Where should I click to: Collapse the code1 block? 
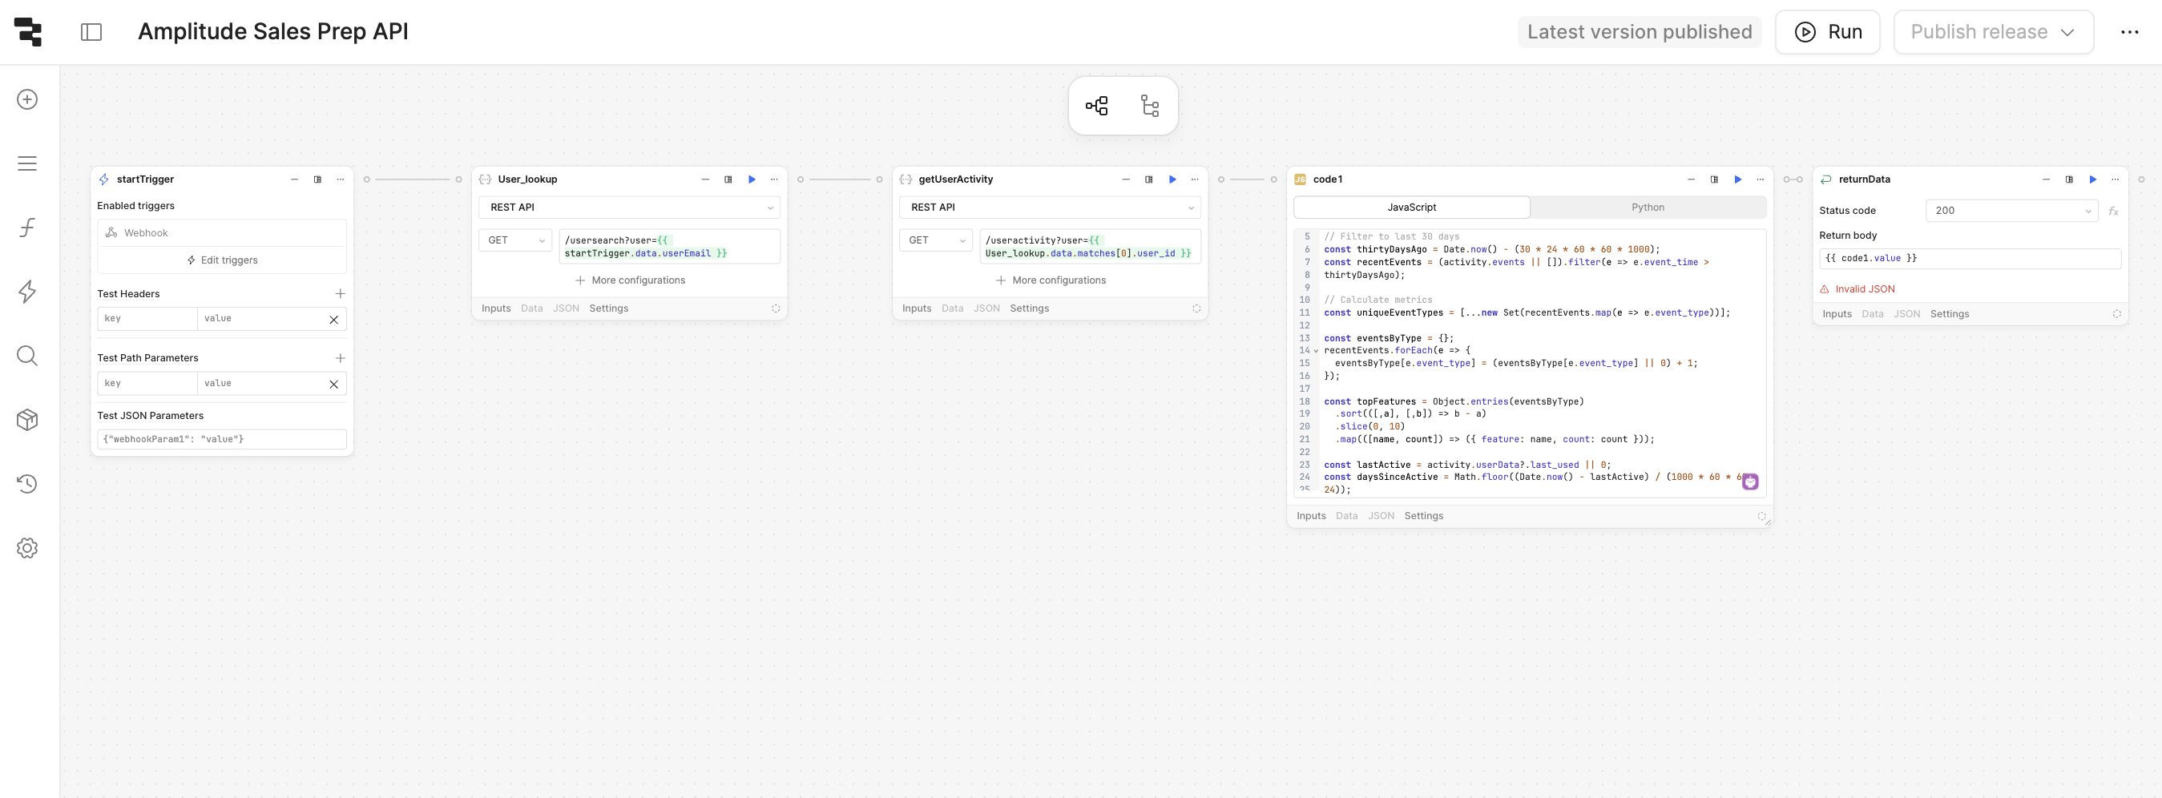[1691, 179]
